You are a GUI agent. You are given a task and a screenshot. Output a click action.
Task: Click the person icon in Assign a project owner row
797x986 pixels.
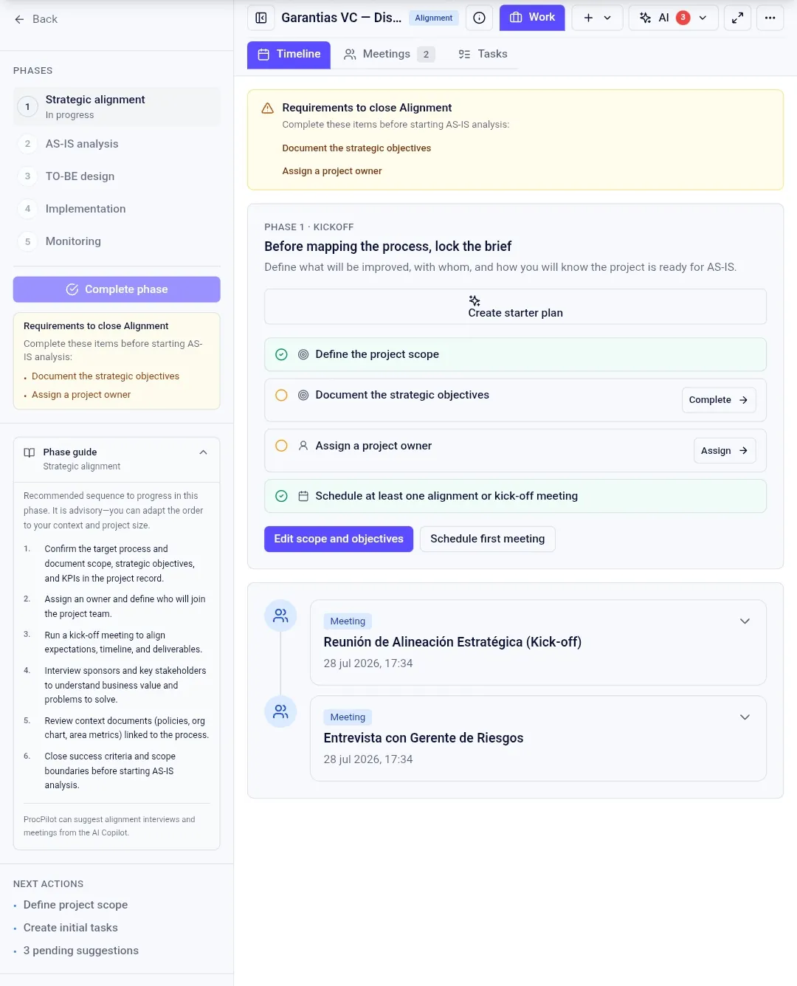(x=303, y=446)
